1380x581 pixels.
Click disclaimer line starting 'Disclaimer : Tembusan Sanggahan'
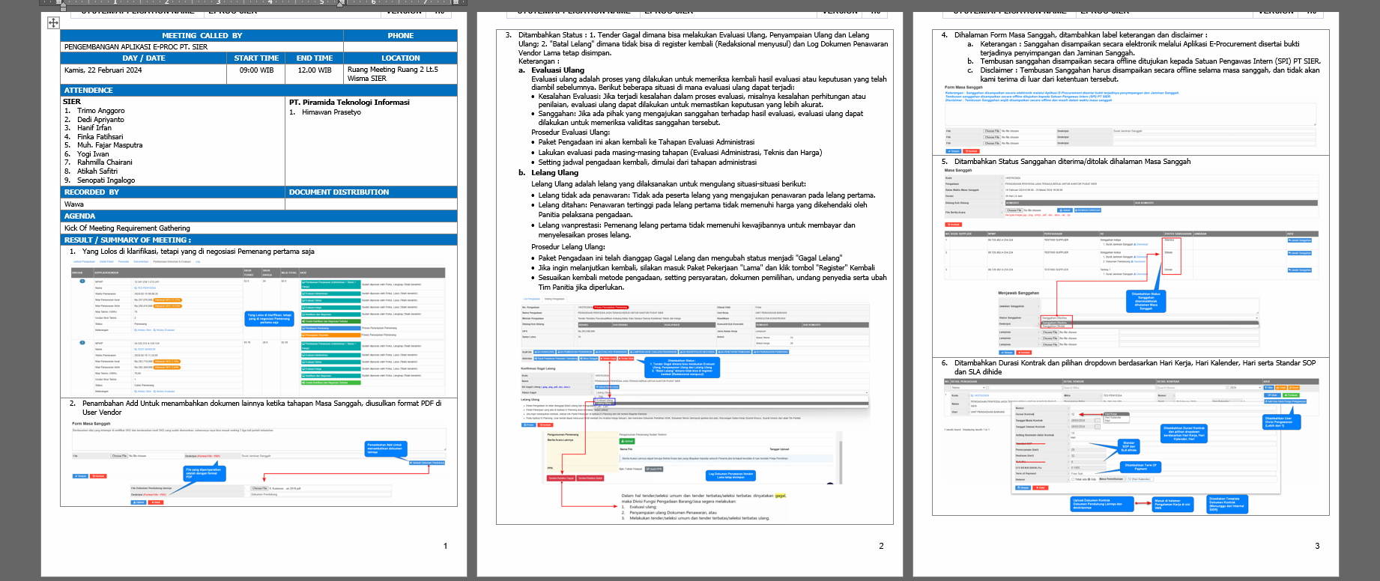coord(1150,74)
